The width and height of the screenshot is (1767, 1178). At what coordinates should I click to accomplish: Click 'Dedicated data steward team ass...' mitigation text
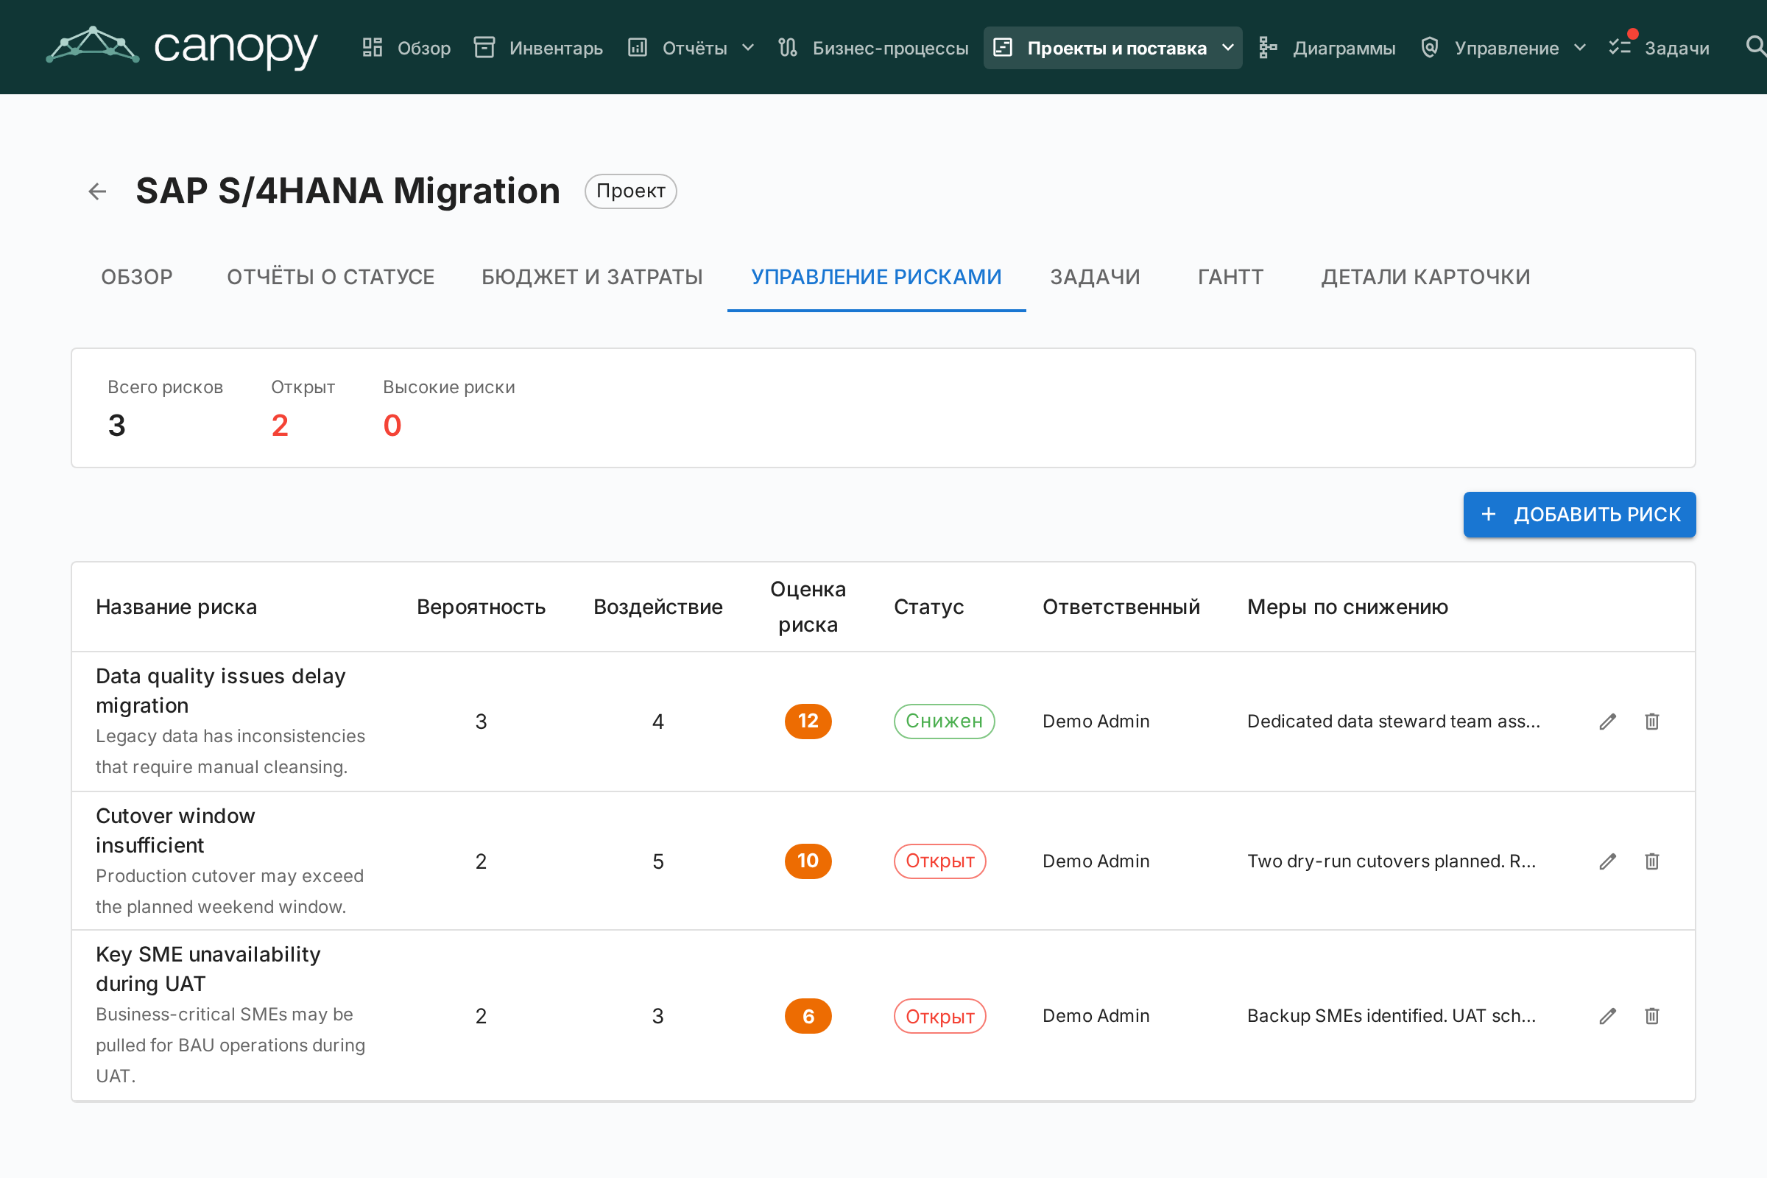[x=1394, y=722]
